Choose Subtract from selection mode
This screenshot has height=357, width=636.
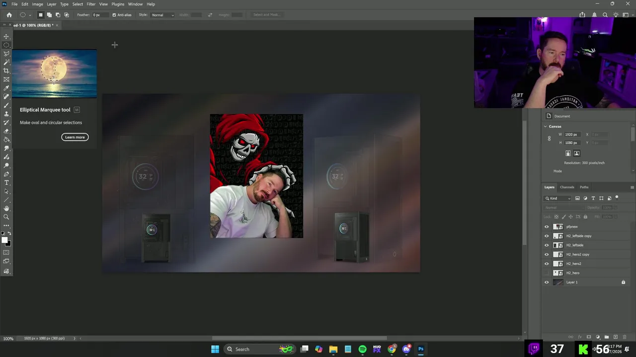pos(58,15)
